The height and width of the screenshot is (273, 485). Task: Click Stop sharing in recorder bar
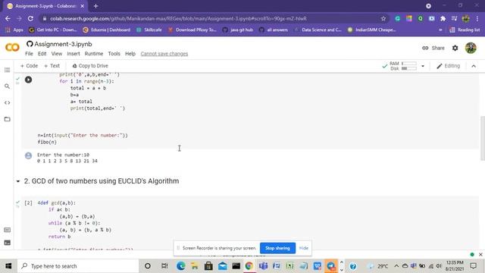(277, 248)
